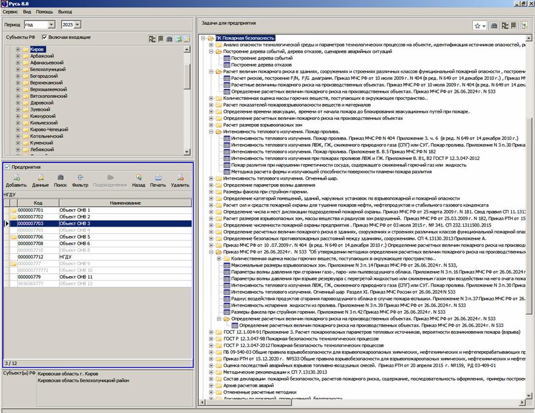Viewport: 535px width, 413px height.
Task: Toggle the Предприятия checkbox
Action: (x=7, y=167)
